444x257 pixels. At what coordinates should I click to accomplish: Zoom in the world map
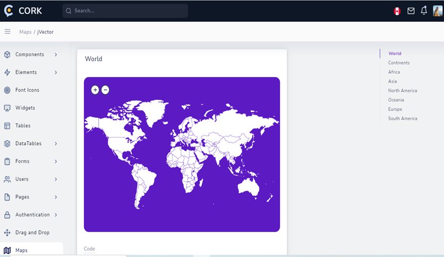click(95, 90)
